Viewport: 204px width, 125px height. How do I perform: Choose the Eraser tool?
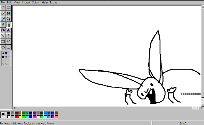coord(3,13)
